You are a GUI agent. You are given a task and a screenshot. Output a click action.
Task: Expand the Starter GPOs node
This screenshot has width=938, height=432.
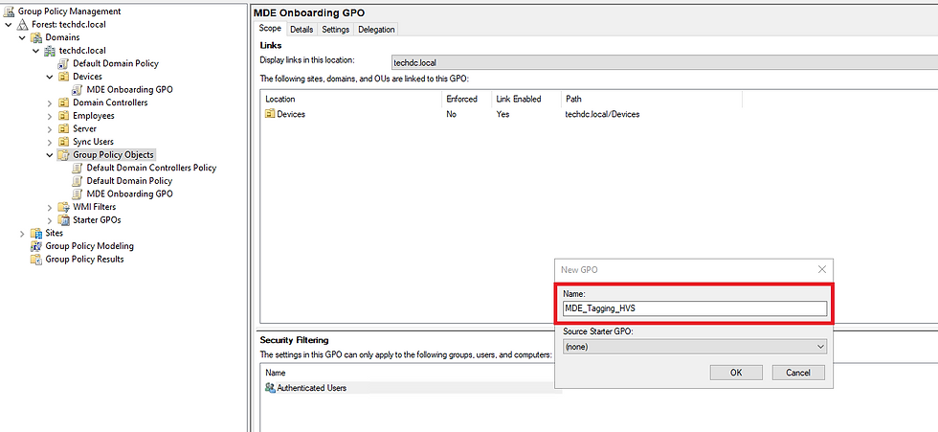[x=50, y=220]
